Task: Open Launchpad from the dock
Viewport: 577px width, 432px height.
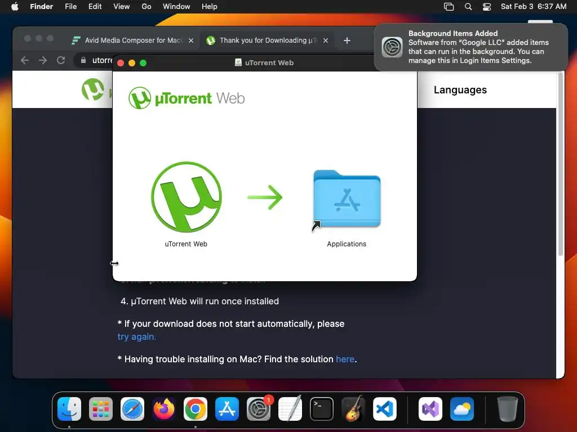Action: pyautogui.click(x=101, y=409)
